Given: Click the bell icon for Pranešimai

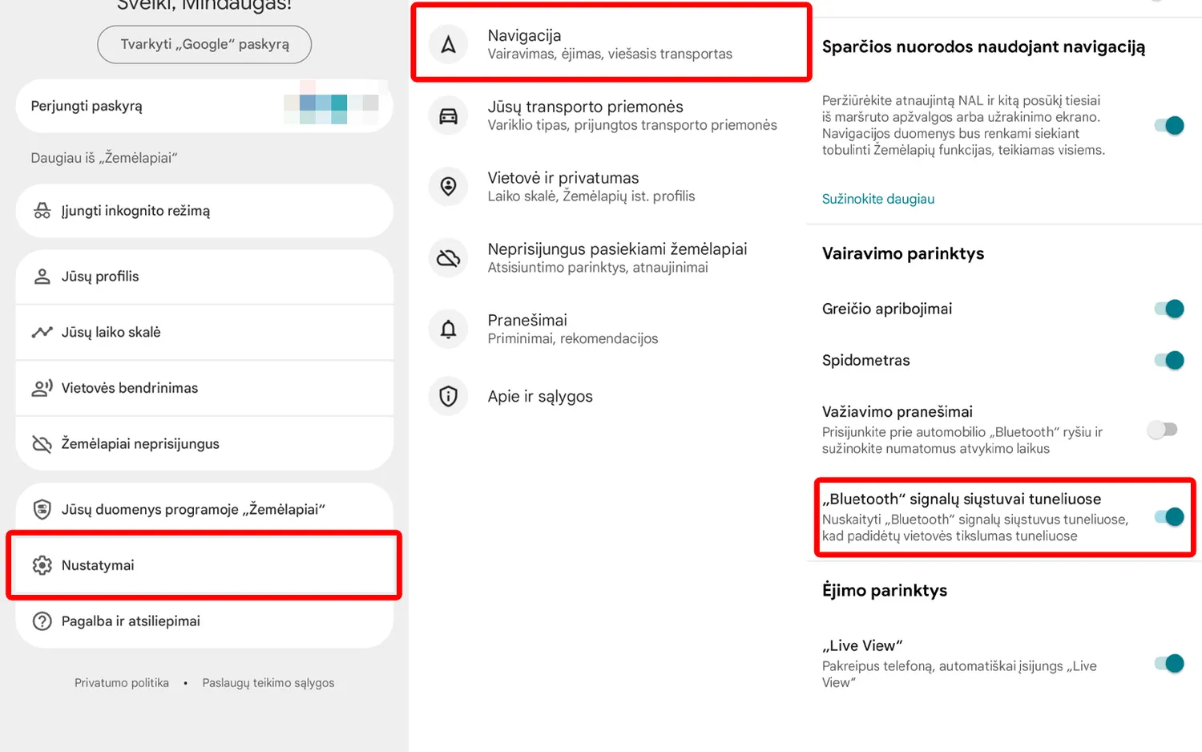Looking at the screenshot, I should point(448,329).
